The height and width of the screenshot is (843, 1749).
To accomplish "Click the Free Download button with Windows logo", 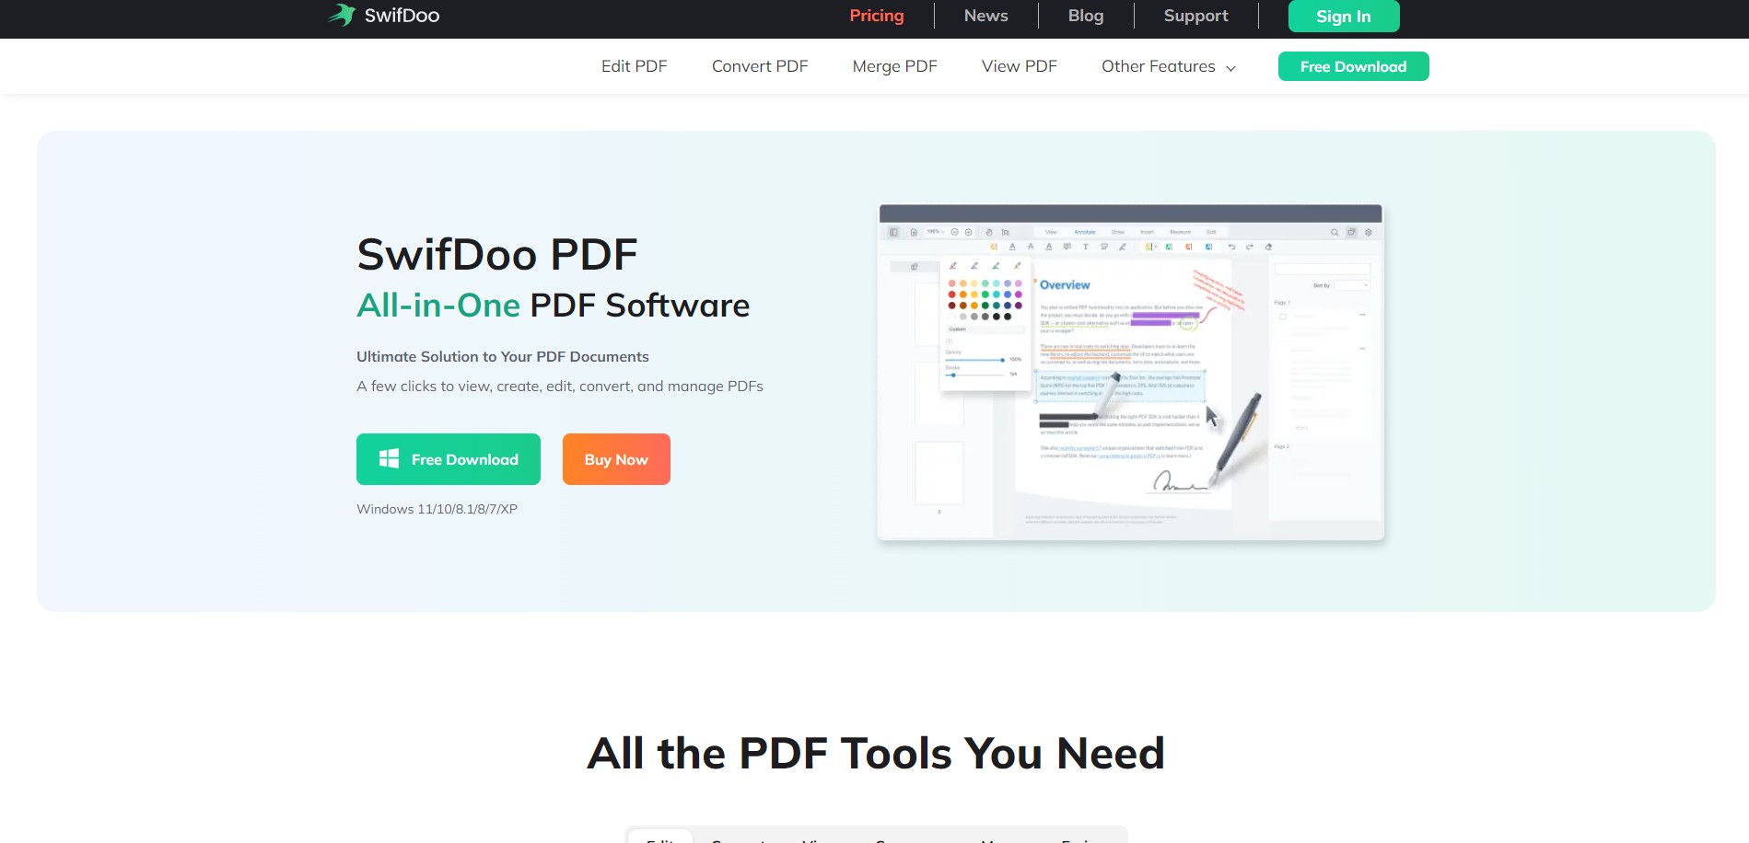I will [449, 459].
